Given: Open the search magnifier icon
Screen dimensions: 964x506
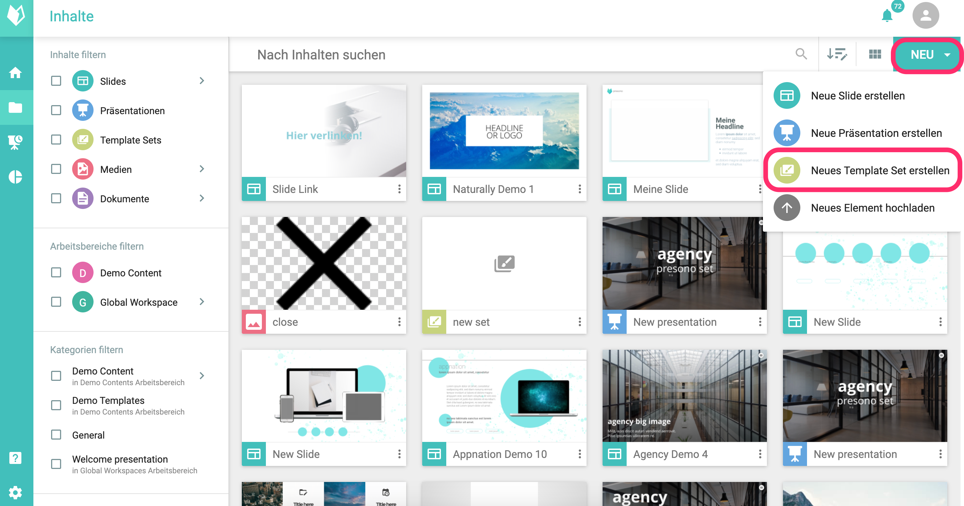Looking at the screenshot, I should (x=802, y=54).
